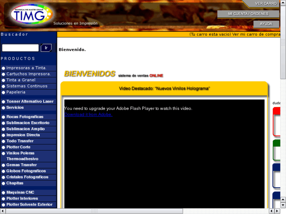The height and width of the screenshot is (214, 286).
Task: Open Globos Fotograficos category
Action: 26,171
